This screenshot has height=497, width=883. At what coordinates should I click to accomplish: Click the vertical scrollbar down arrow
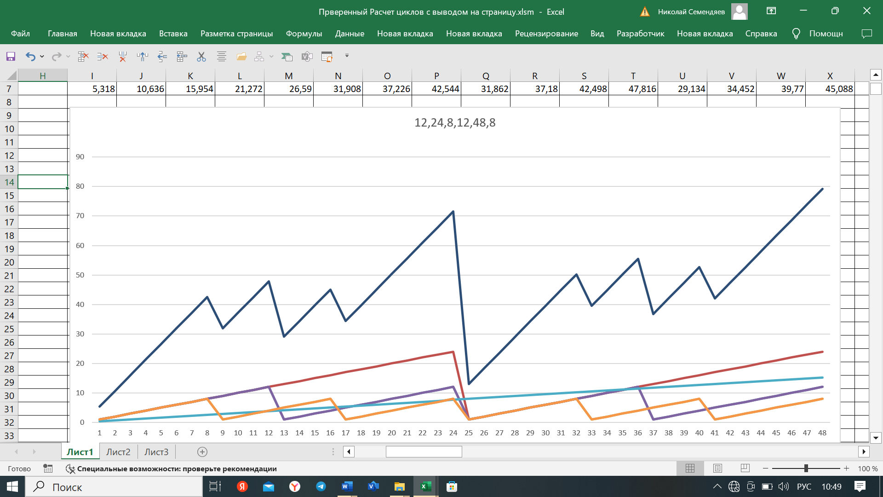coord(876,438)
